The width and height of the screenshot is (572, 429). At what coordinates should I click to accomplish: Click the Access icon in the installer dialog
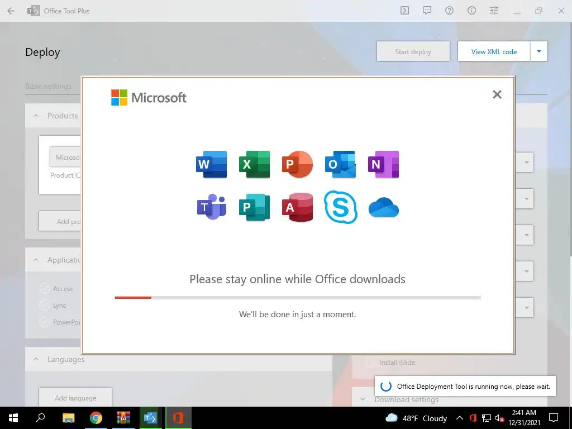pyautogui.click(x=297, y=207)
